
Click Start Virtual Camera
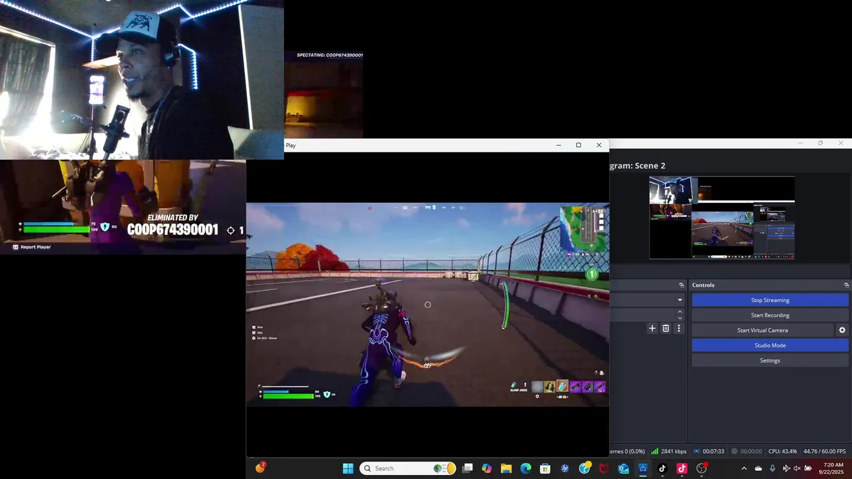(763, 330)
